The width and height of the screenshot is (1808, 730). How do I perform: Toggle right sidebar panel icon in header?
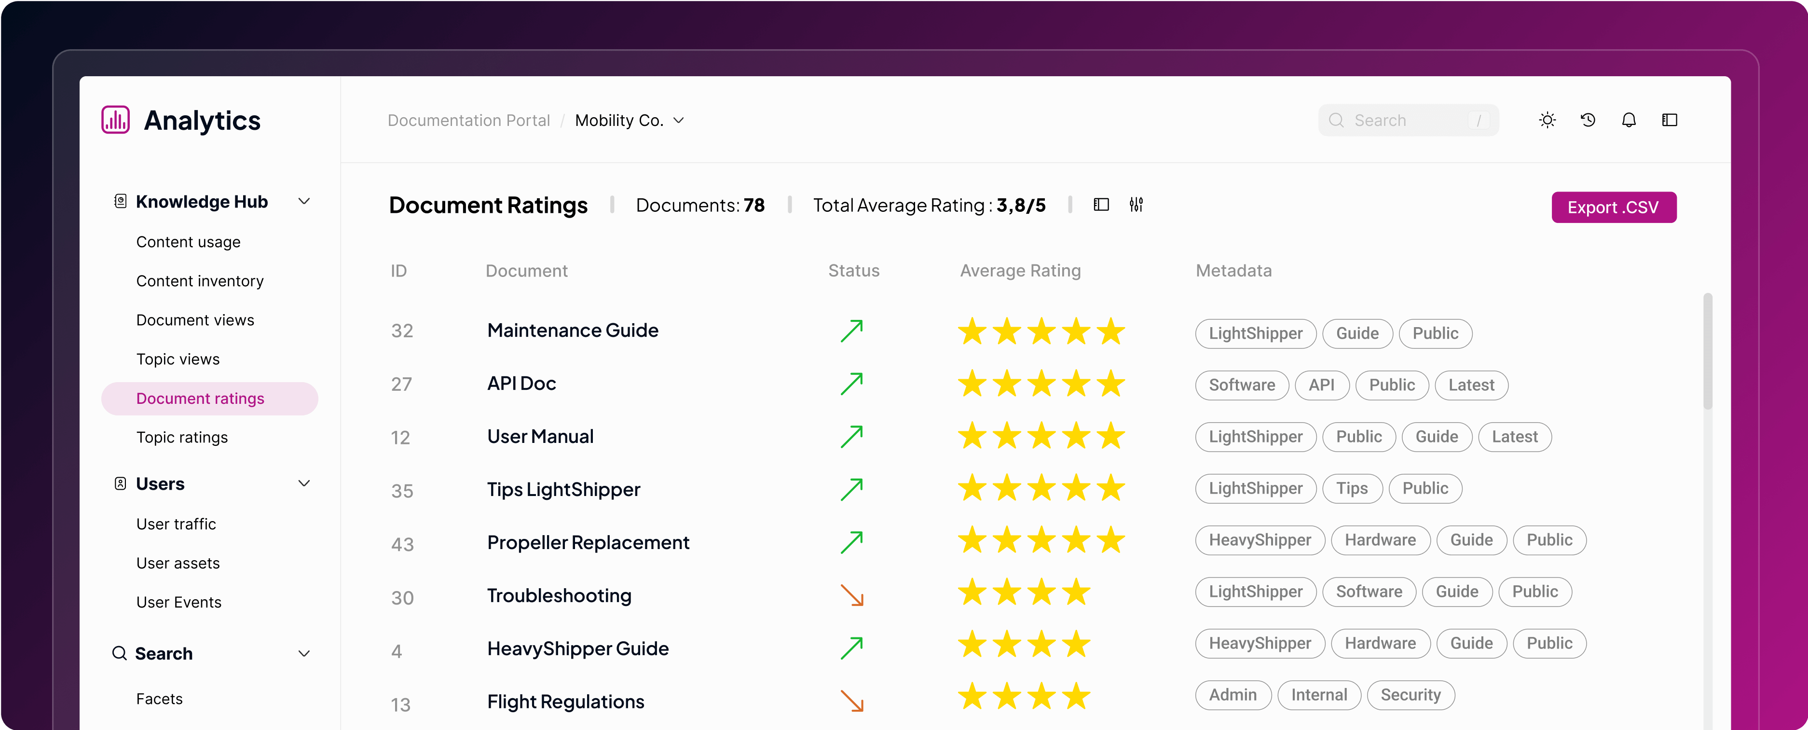pyautogui.click(x=1669, y=120)
